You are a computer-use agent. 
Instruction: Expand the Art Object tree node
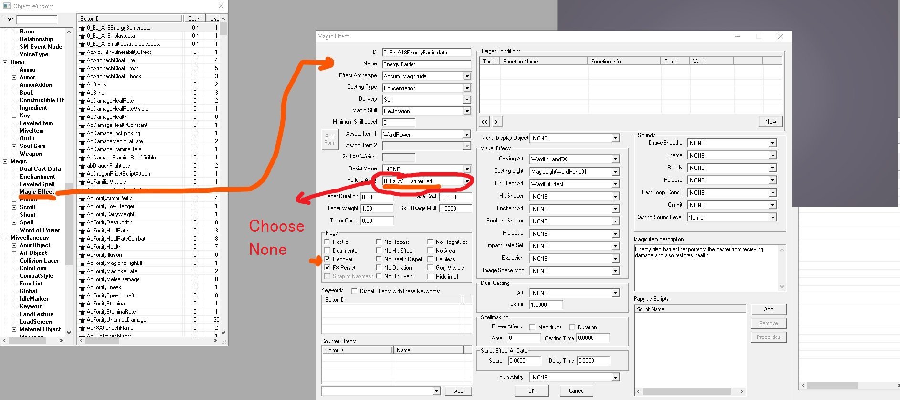(14, 253)
